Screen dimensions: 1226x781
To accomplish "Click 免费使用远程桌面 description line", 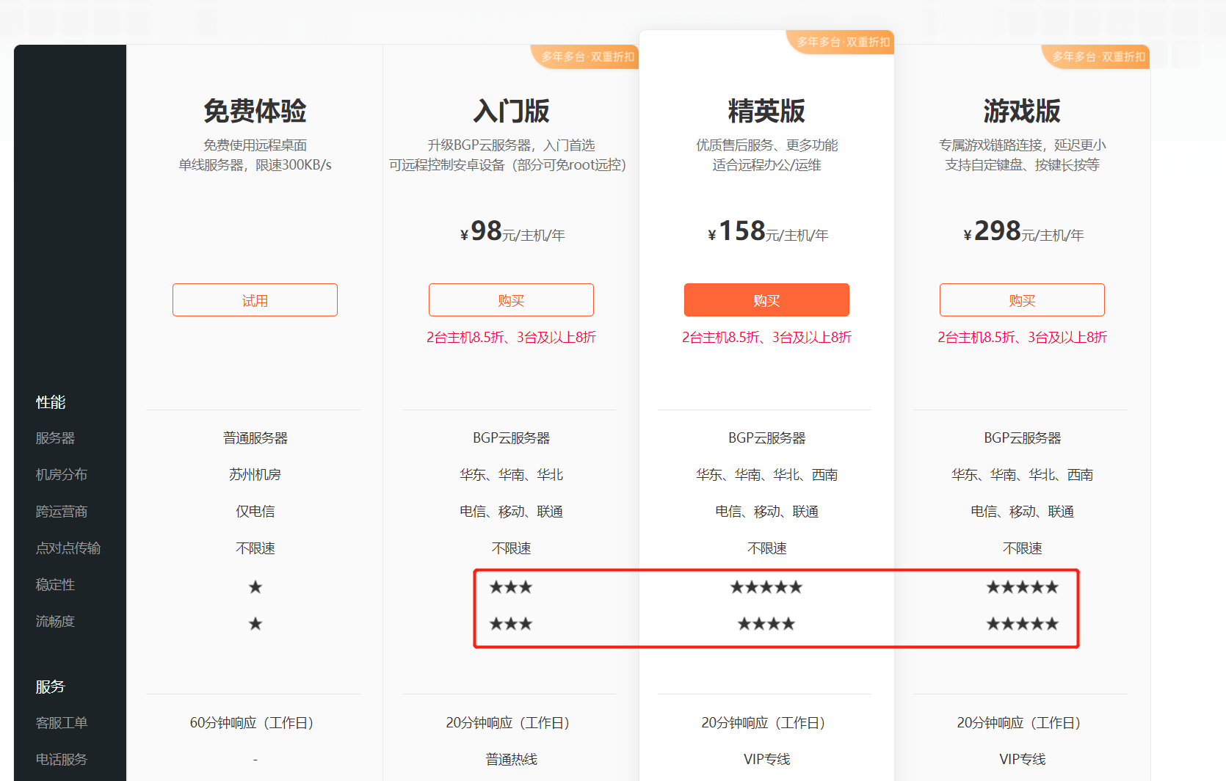I will tap(255, 145).
